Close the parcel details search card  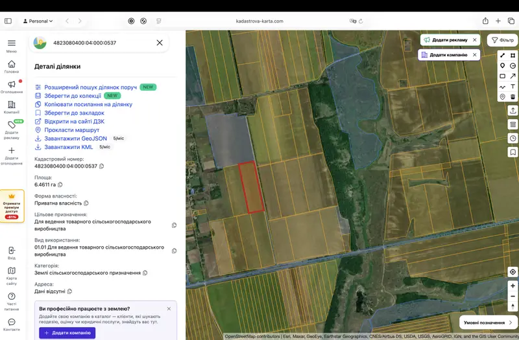(x=160, y=43)
